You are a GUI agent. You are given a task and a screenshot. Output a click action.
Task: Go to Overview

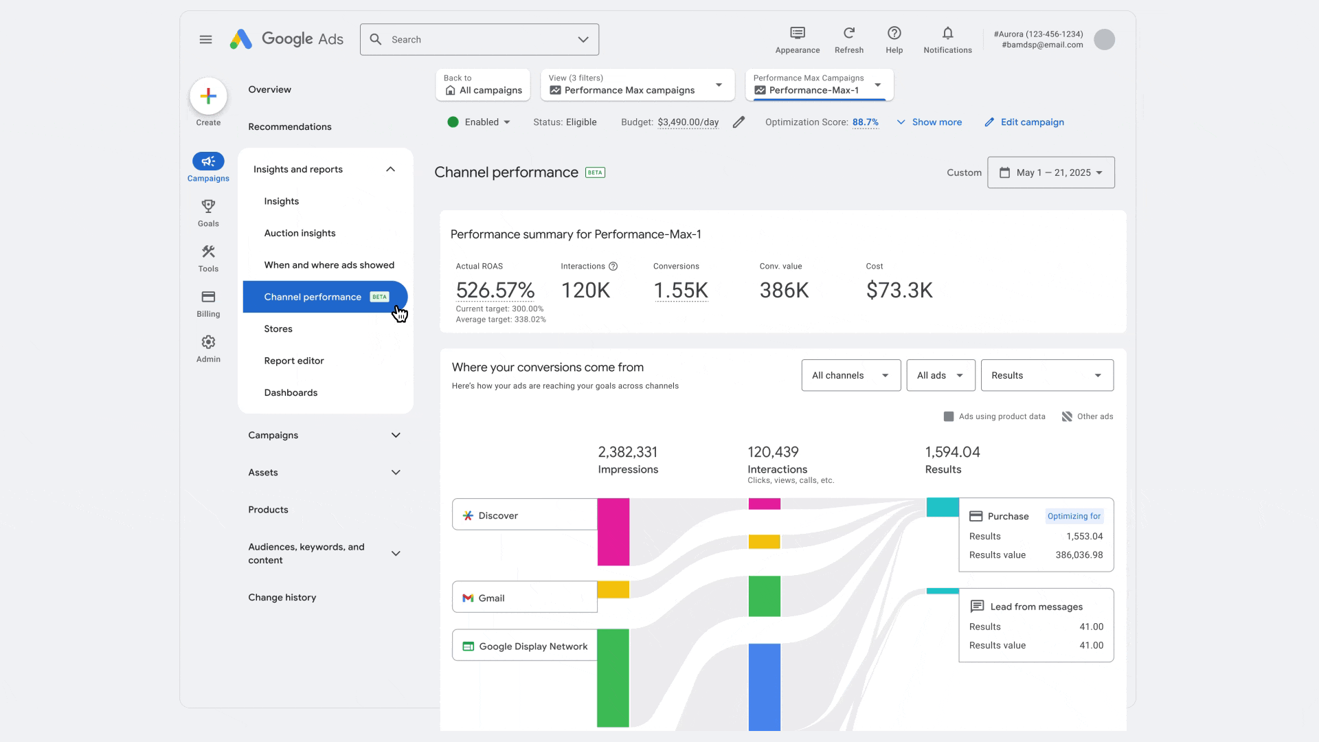coord(269,89)
